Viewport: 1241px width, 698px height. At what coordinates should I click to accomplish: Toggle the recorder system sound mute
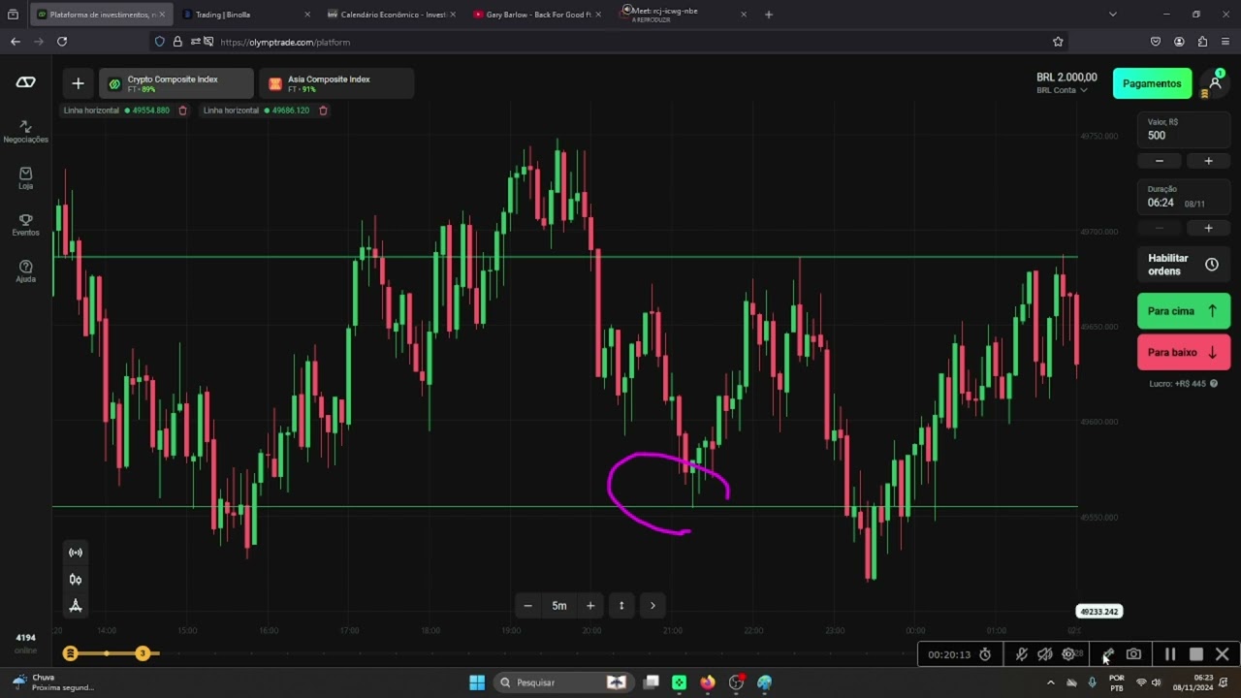pos(1045,654)
